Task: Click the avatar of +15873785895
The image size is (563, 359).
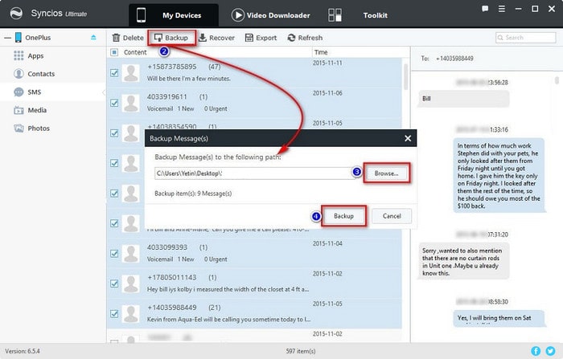Action: pos(130,73)
